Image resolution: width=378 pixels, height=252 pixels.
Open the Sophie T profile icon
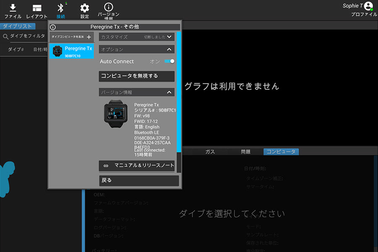point(368,6)
